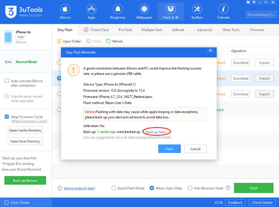Image resolution: width=279 pixels, height=207 pixels.
Task: Select the highlighted firmware row radio button
Action: [59, 78]
